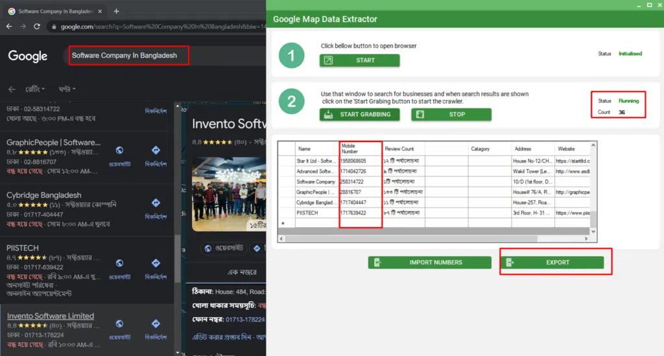664x356 pixels.
Task: Click the Chrome address bar URL
Action: pyautogui.click(x=163, y=26)
